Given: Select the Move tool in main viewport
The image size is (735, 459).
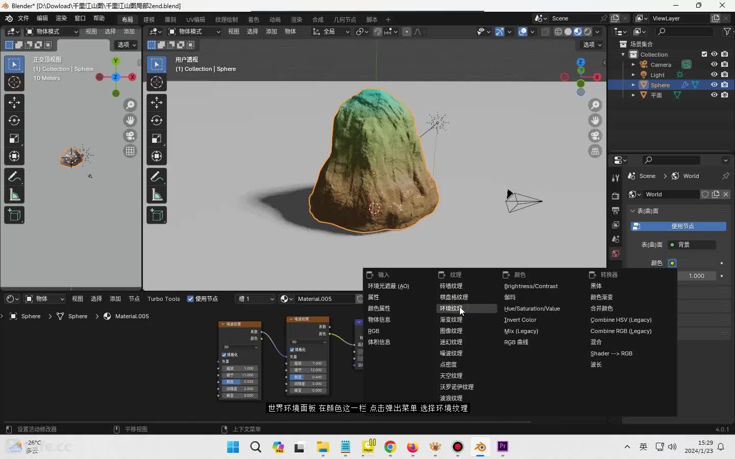Looking at the screenshot, I should 157,103.
